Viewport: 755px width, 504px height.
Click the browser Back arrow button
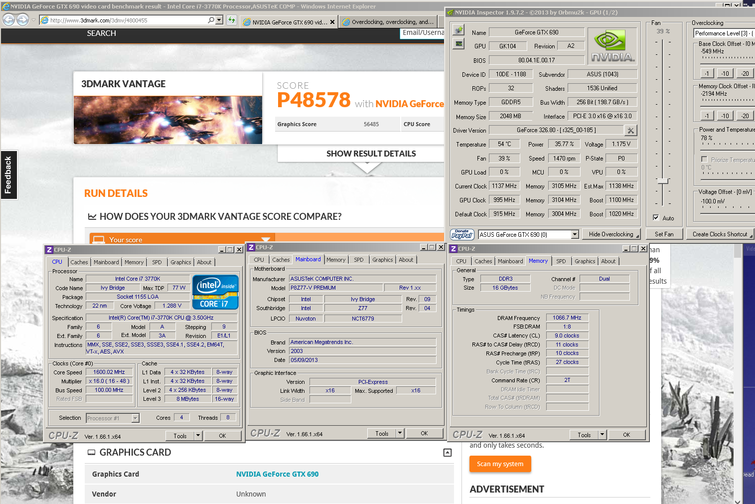8,19
